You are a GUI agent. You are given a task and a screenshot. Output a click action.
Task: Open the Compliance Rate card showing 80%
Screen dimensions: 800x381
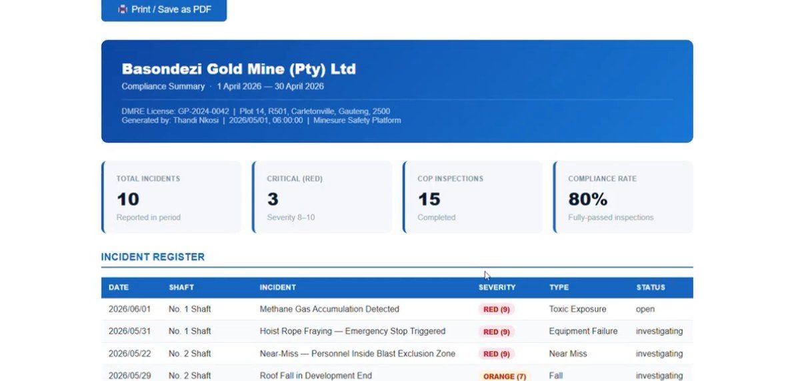(623, 197)
